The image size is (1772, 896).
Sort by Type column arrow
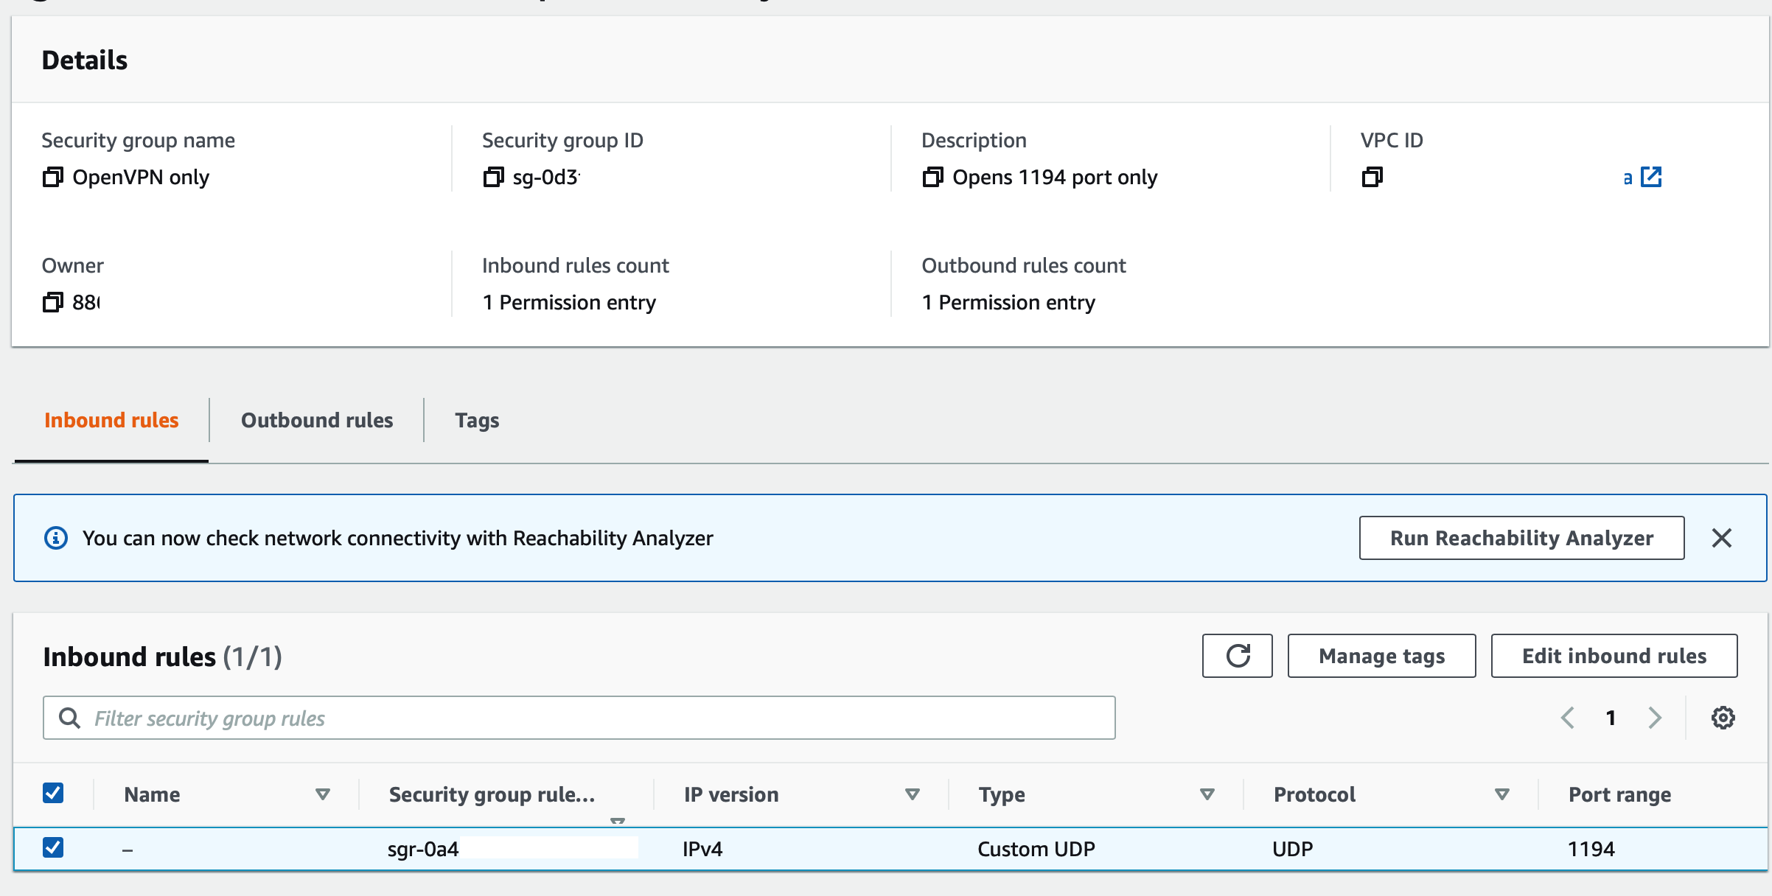1207,794
